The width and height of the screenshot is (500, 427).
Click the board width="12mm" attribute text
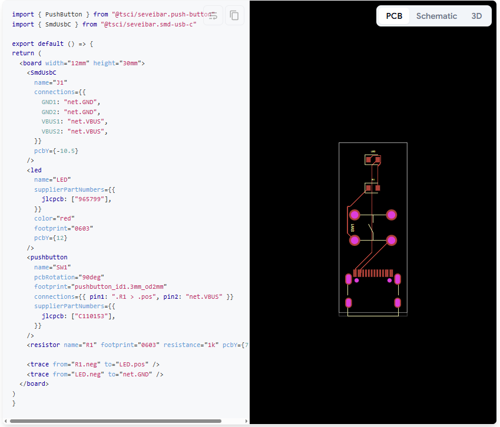pyautogui.click(x=67, y=63)
